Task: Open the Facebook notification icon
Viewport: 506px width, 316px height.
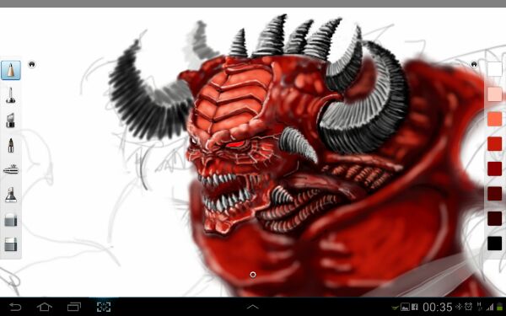Action: [x=415, y=308]
